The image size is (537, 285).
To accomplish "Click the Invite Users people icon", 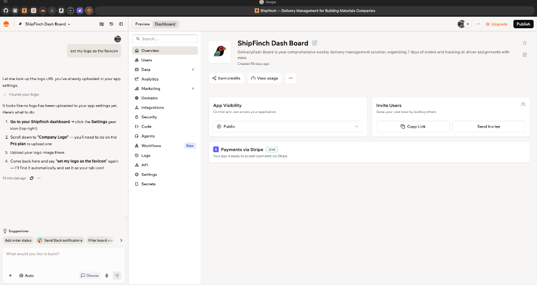I will point(523,105).
